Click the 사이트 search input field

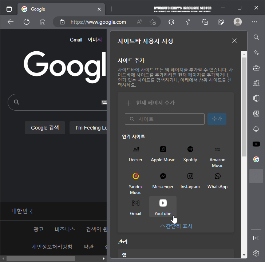[165, 119]
